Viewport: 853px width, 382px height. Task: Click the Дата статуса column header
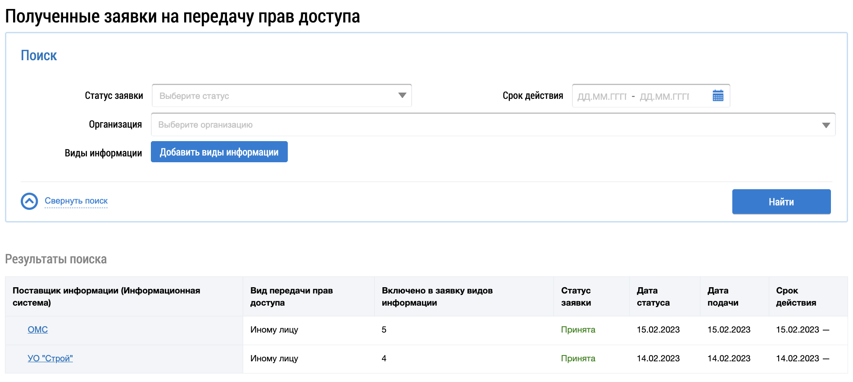[653, 297]
